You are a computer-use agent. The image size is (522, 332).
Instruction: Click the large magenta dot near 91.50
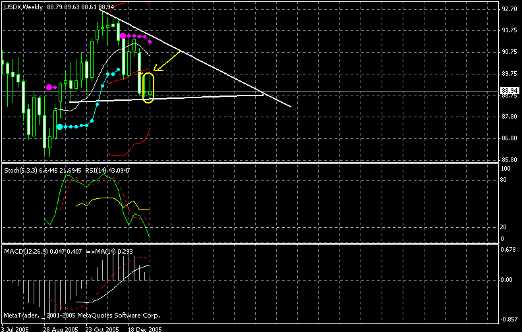tap(123, 36)
